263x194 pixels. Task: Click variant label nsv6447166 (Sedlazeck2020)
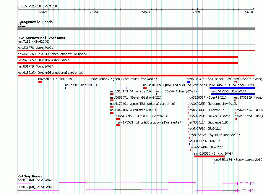tap(133, 110)
